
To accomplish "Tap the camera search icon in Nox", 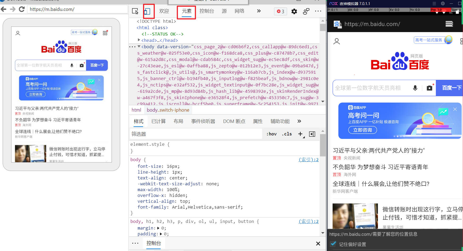I will (430, 88).
